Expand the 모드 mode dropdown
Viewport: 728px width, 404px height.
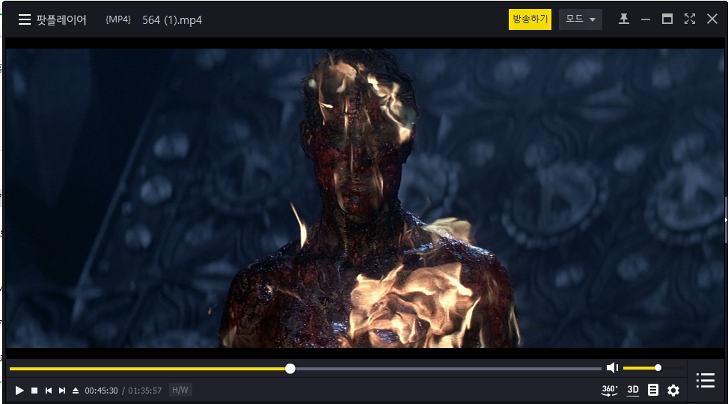click(581, 19)
